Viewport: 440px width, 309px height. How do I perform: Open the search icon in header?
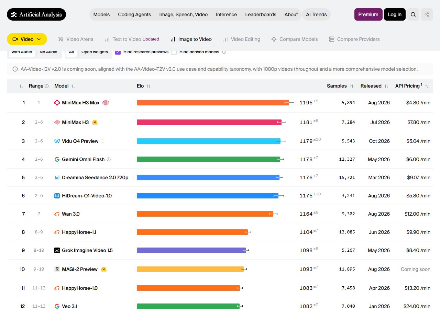pyautogui.click(x=413, y=14)
